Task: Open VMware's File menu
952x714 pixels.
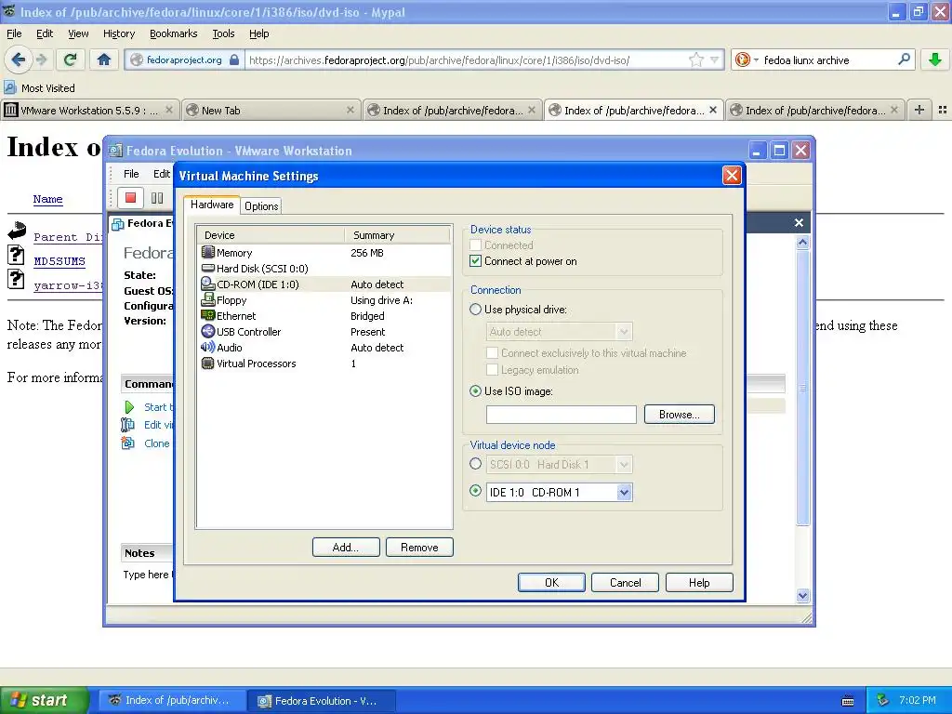Action: [x=131, y=174]
